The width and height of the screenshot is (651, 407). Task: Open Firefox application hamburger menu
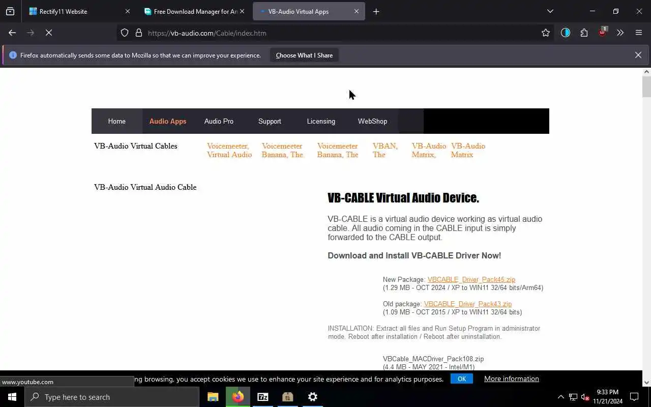pos(639,33)
